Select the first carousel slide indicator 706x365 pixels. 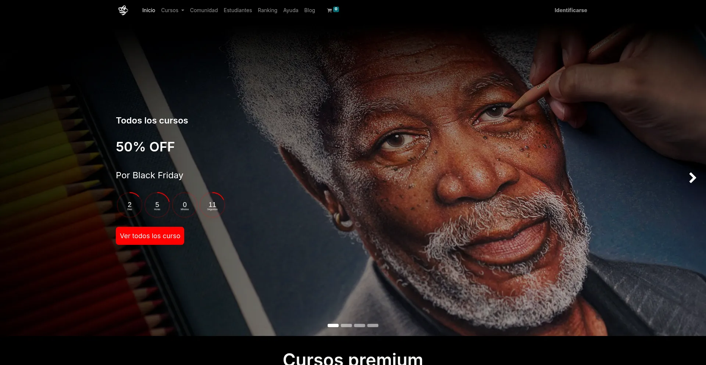tap(333, 325)
